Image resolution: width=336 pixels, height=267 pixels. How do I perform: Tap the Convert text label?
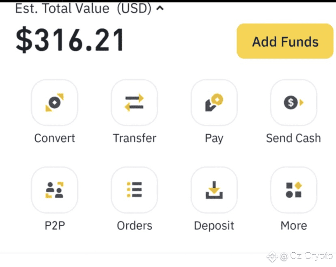pyautogui.click(x=55, y=138)
